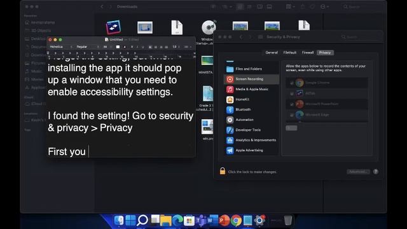
Task: Open the text color swatch in TextEdit
Action: (118, 47)
